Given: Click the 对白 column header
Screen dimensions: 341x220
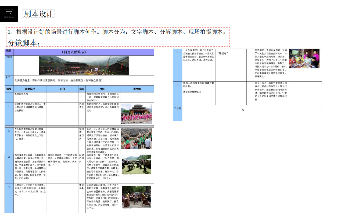Looking at the screenshot, I should coord(62,89).
